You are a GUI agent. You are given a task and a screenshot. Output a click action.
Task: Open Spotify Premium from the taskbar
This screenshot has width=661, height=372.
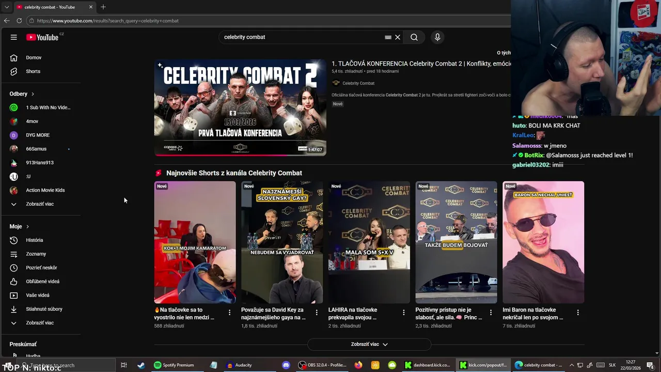(x=174, y=365)
